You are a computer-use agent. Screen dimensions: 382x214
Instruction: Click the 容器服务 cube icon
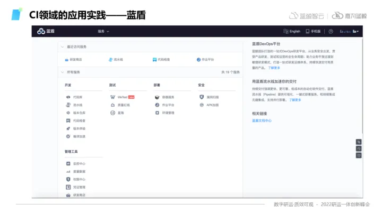pyautogui.click(x=157, y=97)
